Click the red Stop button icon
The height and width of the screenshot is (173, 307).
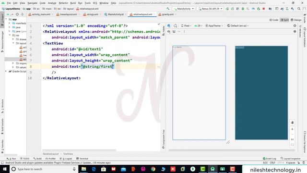pyautogui.click(x=264, y=9)
